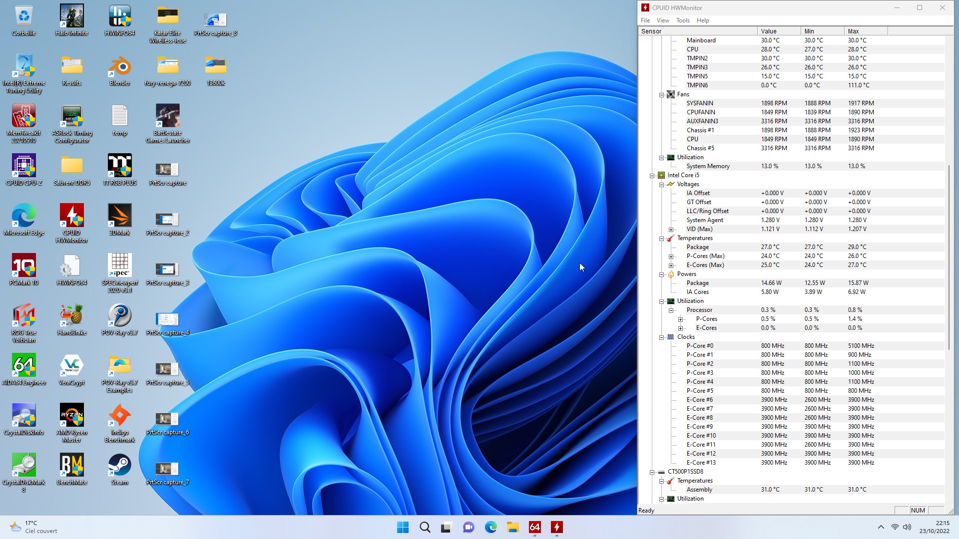Viewport: 959px width, 539px height.
Task: Click the Windows taskbar search icon
Action: click(425, 527)
